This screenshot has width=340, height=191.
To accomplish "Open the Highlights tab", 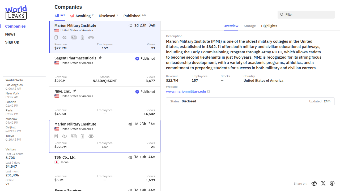I will click(269, 26).
